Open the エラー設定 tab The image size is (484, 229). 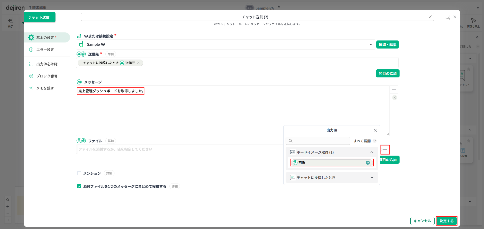[45, 50]
